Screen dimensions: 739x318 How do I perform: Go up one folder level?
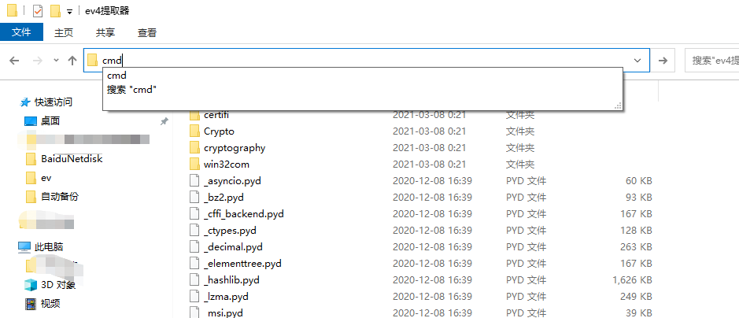coord(72,61)
